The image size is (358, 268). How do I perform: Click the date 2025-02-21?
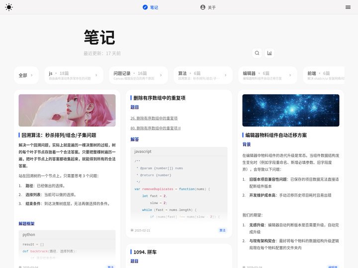coord(142,230)
